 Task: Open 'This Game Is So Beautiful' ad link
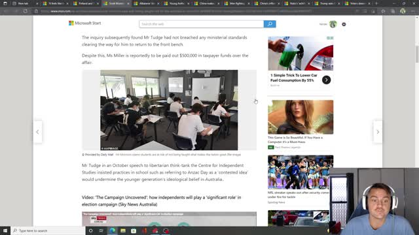pos(295,140)
